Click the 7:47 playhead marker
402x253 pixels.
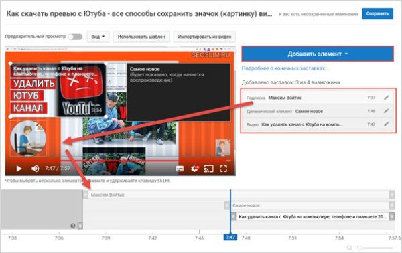tap(230, 238)
